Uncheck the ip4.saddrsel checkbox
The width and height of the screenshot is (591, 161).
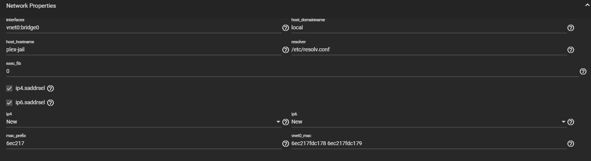[10, 88]
